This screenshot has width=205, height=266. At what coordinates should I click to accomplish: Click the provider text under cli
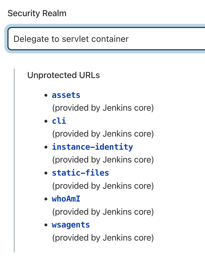tap(103, 134)
